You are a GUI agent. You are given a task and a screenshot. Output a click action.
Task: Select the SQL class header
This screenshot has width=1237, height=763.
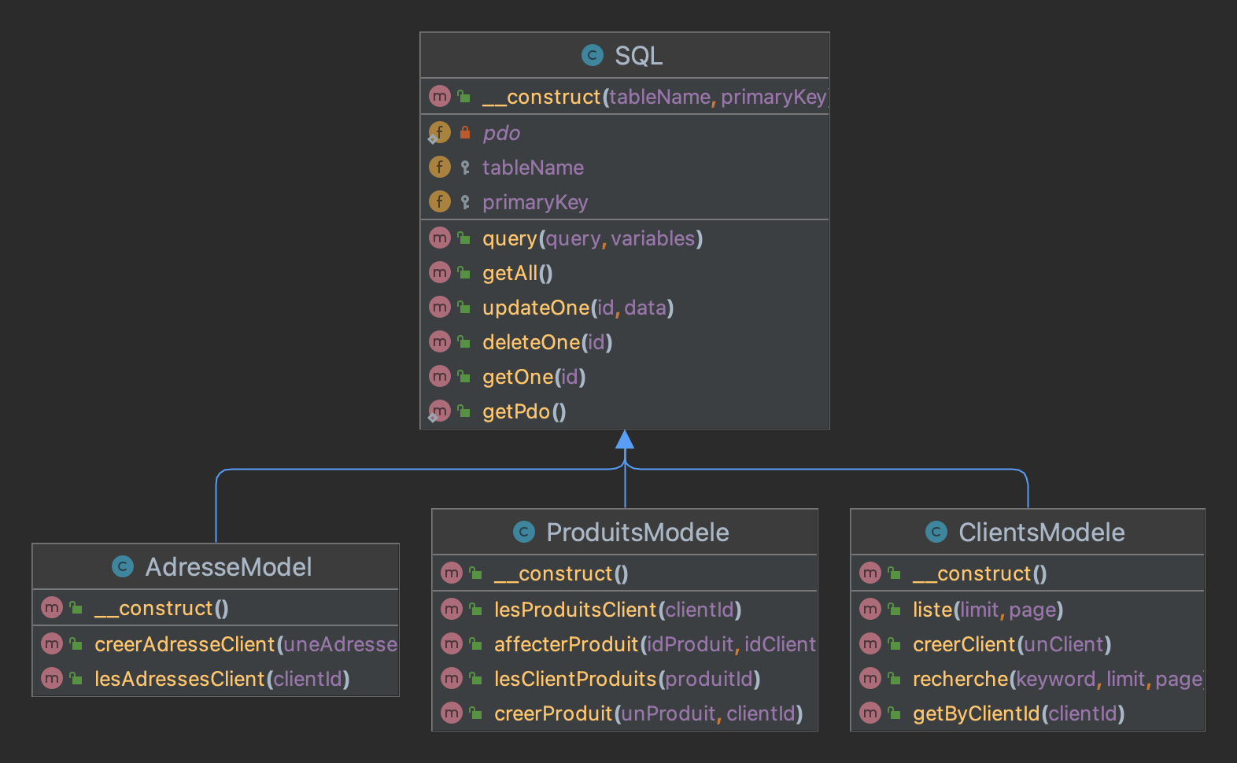638,56
